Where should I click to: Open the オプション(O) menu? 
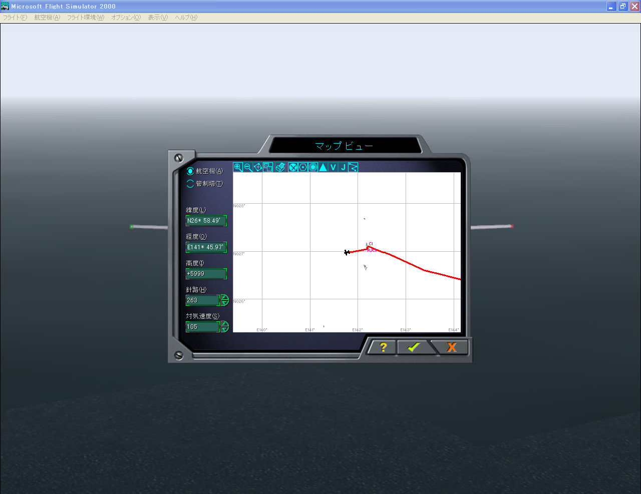tap(126, 18)
